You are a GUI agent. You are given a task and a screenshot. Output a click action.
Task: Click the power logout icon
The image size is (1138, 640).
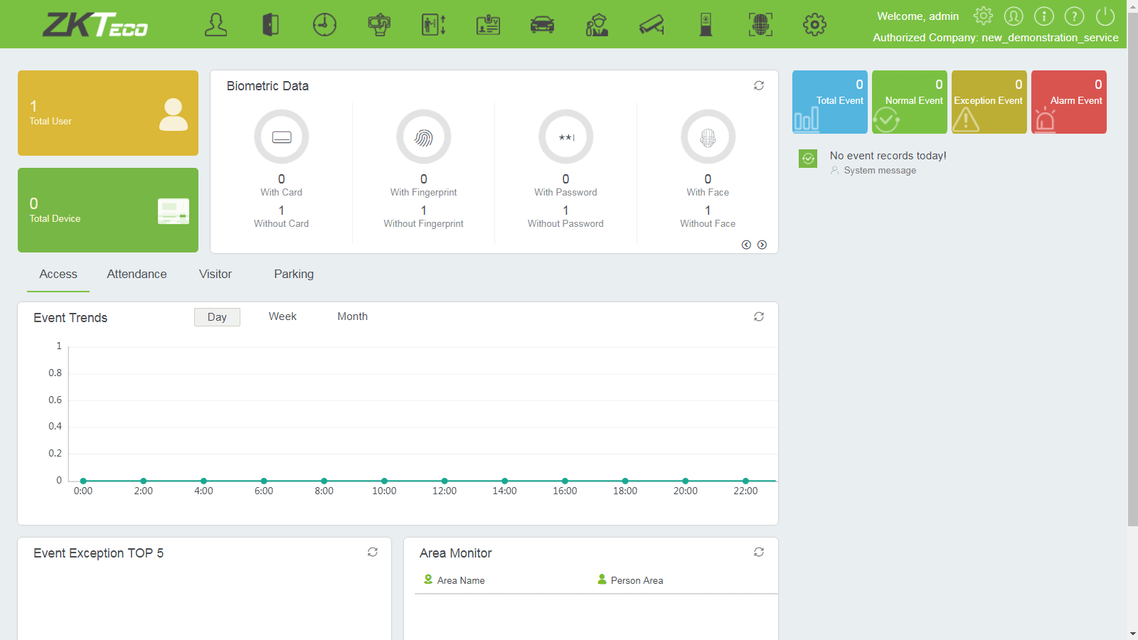[1105, 16]
